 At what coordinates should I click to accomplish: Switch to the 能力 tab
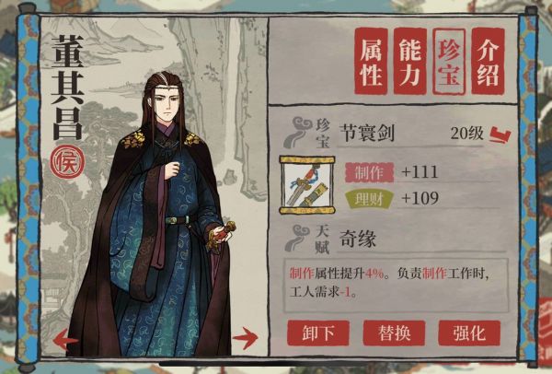point(410,62)
